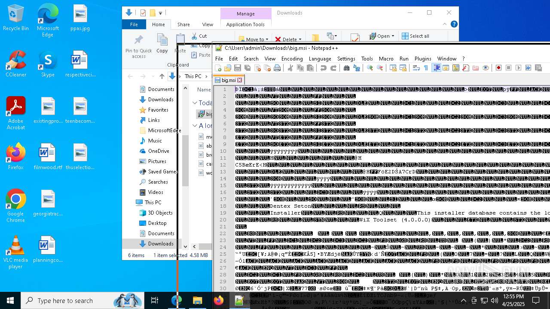Open the Language menu in Notepad++
The image size is (550, 309).
tap(320, 59)
